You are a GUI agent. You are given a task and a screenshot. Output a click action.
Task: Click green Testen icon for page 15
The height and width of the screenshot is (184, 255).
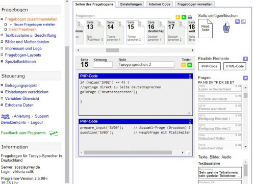pyautogui.click(x=190, y=65)
